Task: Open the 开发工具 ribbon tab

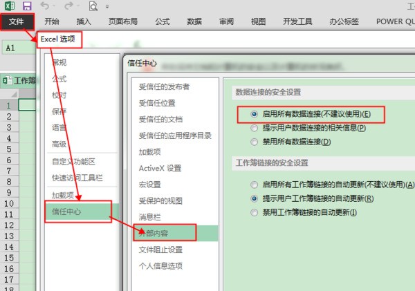Action: (x=297, y=21)
